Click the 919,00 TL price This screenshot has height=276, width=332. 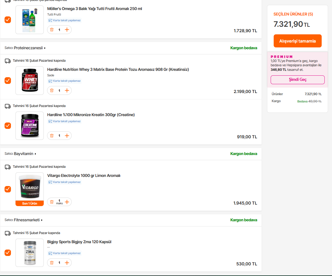pyautogui.click(x=247, y=137)
